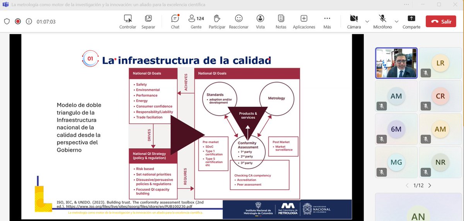Open the Más options menu
This screenshot has height=221, width=464.
click(327, 22)
